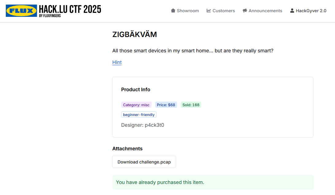Viewport: 335px width, 195px height.
Task: Select the 'Category: misc' badge
Action: click(x=136, y=105)
